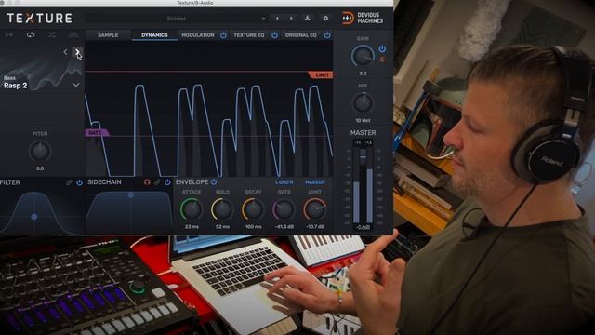Click the Texture plugin logo
The height and width of the screenshot is (335, 595).
(39, 19)
